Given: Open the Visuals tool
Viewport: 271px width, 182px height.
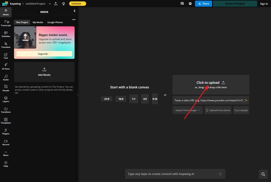Looking at the screenshot, I should tap(6, 88).
